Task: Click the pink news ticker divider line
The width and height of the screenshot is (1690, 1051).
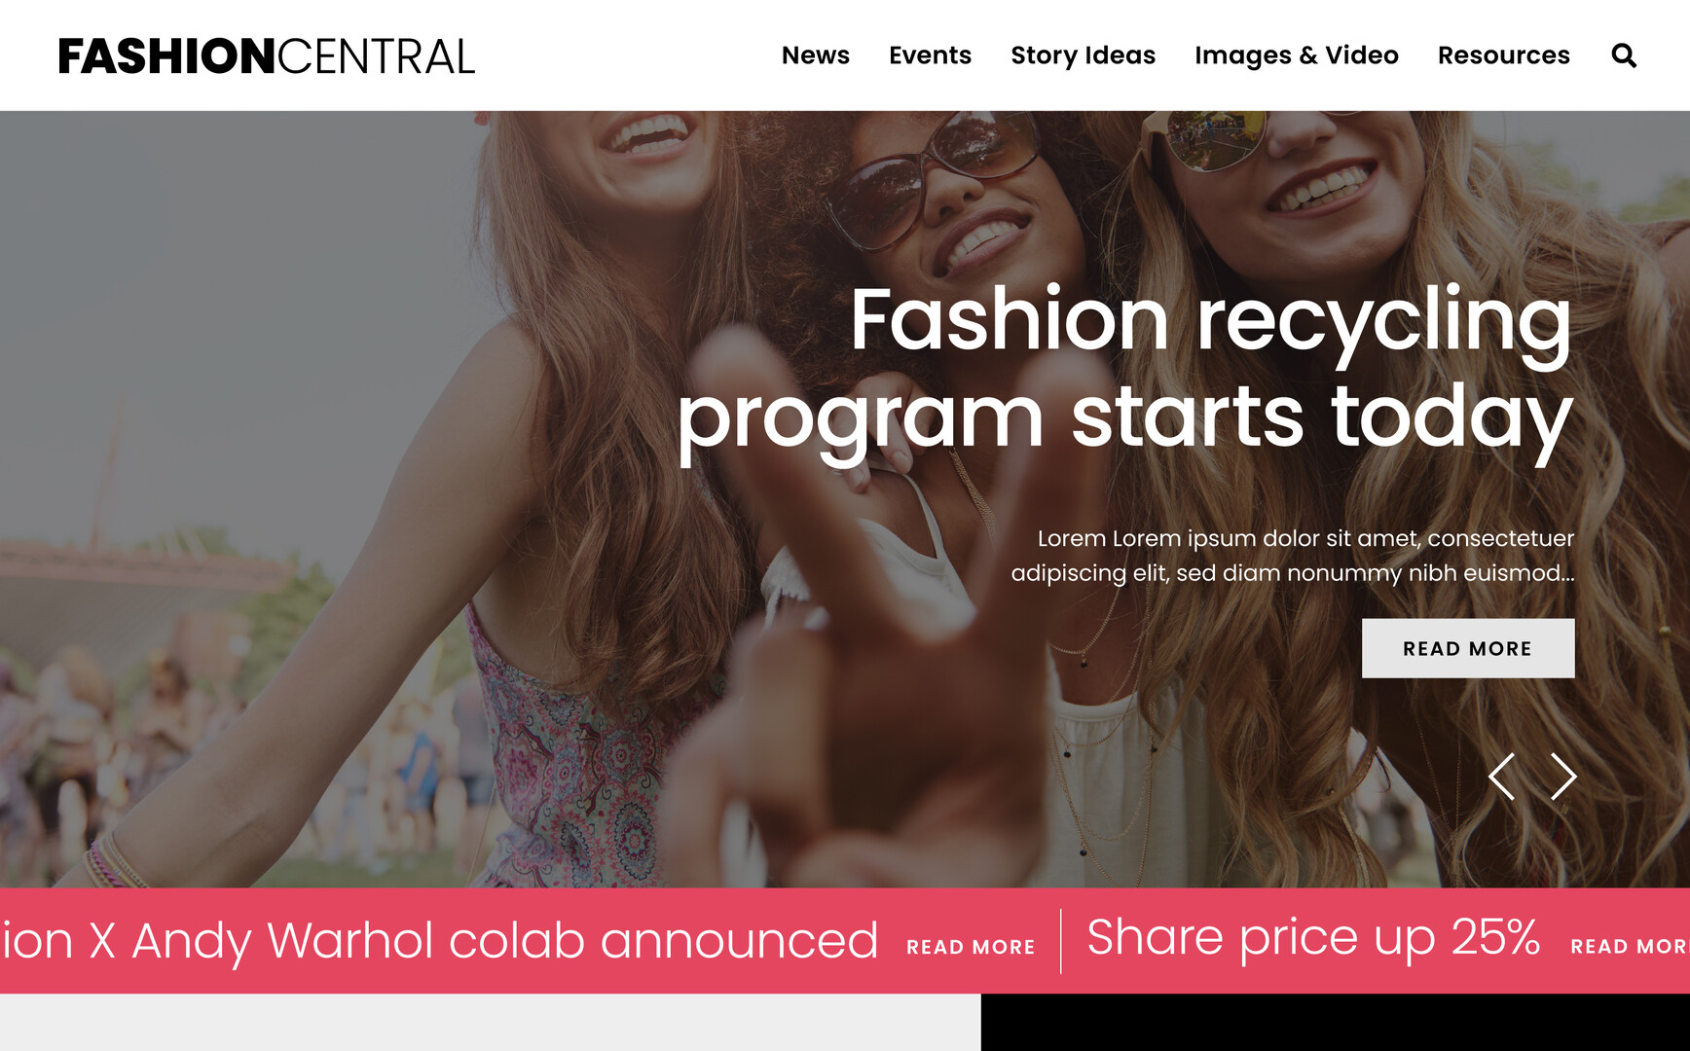Action: pyautogui.click(x=1060, y=941)
